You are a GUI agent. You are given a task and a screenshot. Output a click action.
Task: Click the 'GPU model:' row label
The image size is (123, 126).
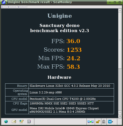click(x=20, y=110)
